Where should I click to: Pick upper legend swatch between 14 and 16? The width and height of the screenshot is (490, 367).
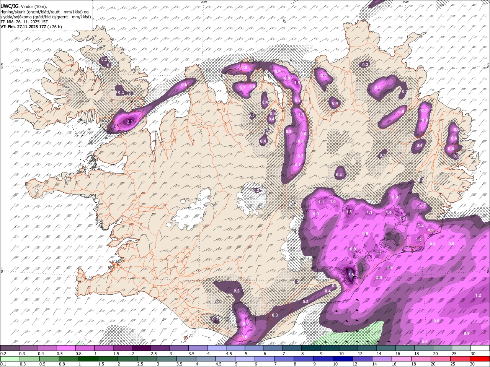point(386,348)
